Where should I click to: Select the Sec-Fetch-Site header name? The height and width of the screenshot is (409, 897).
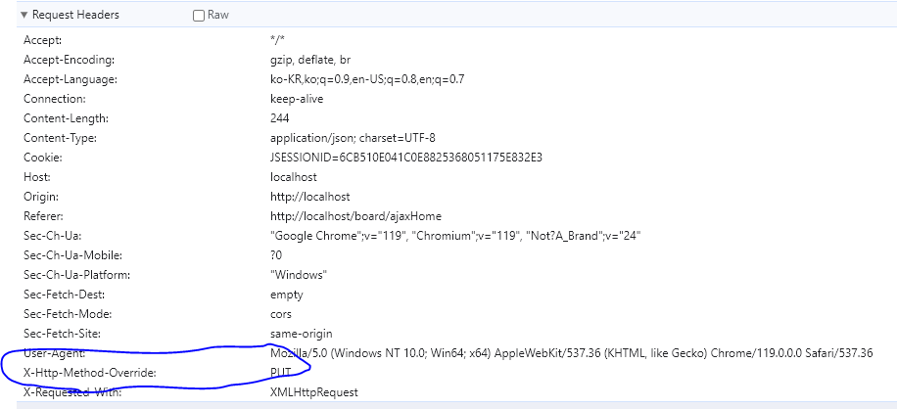[x=62, y=334]
